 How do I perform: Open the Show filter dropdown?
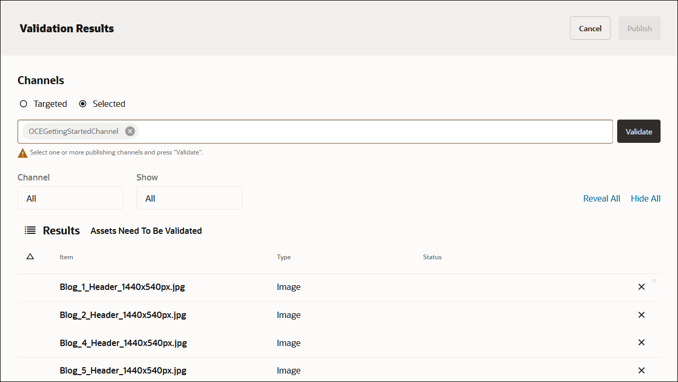pos(189,198)
